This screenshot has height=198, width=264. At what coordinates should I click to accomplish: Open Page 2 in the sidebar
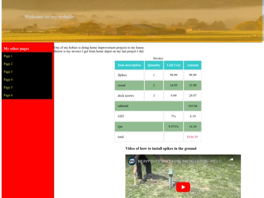(8, 64)
